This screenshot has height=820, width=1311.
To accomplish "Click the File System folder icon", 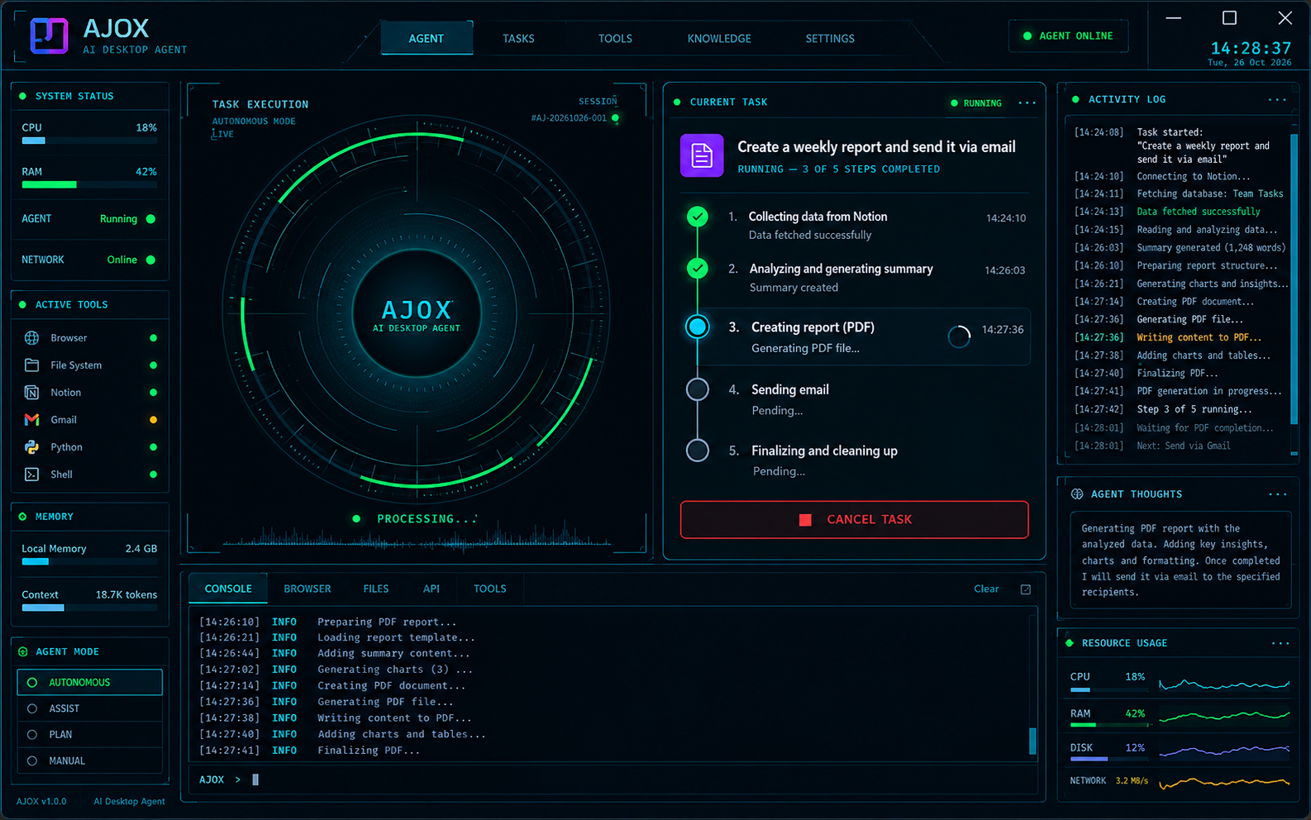I will (32, 365).
